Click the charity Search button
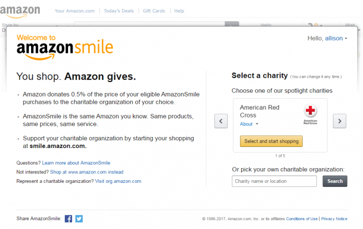The width and height of the screenshot is (363, 229). click(x=335, y=181)
